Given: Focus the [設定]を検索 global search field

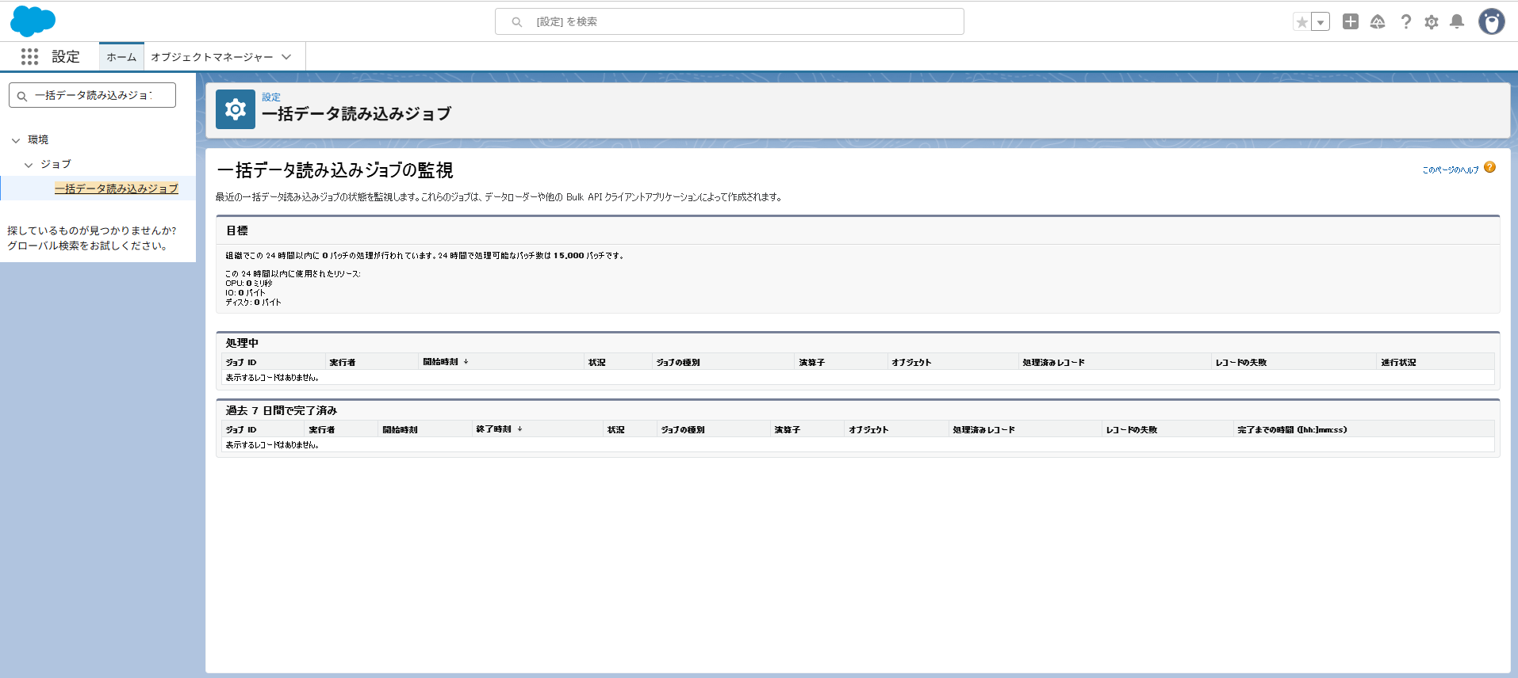Looking at the screenshot, I should tap(730, 21).
